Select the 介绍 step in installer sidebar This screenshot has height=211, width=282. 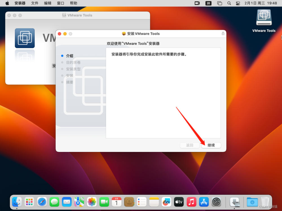69,56
